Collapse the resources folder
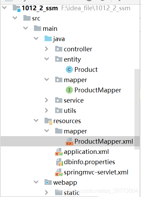Image resolution: width=141 pixels, height=197 pixels. (x=36, y=120)
